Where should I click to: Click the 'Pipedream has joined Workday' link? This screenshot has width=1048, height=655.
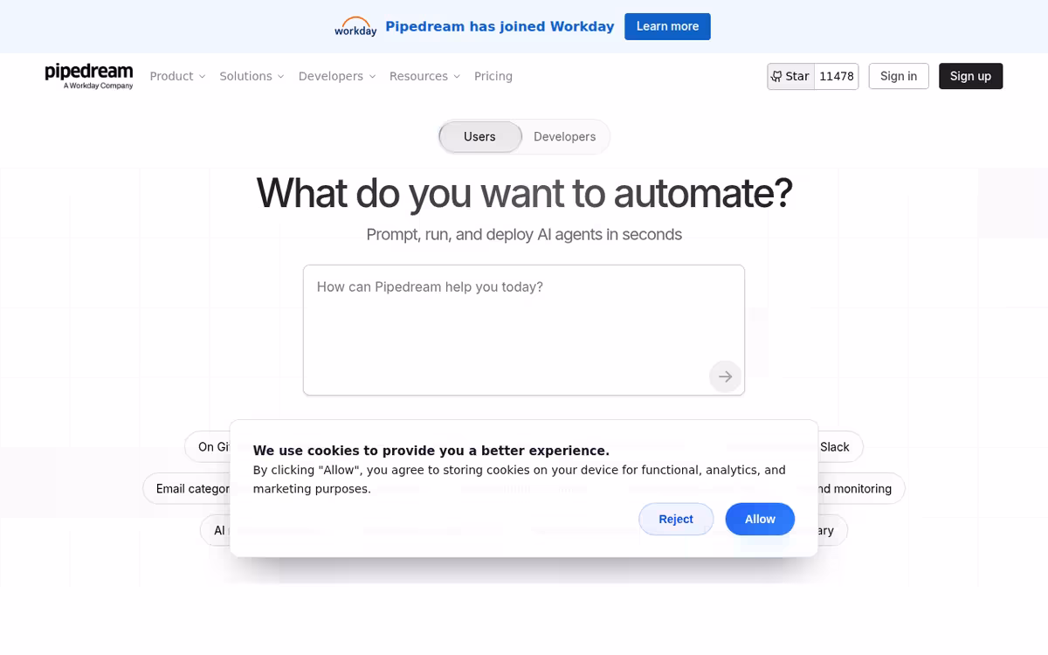point(500,26)
